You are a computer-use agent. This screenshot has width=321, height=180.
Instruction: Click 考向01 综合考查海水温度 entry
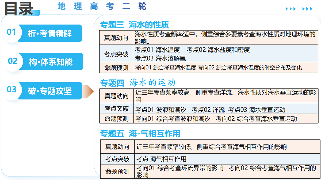[166, 67]
